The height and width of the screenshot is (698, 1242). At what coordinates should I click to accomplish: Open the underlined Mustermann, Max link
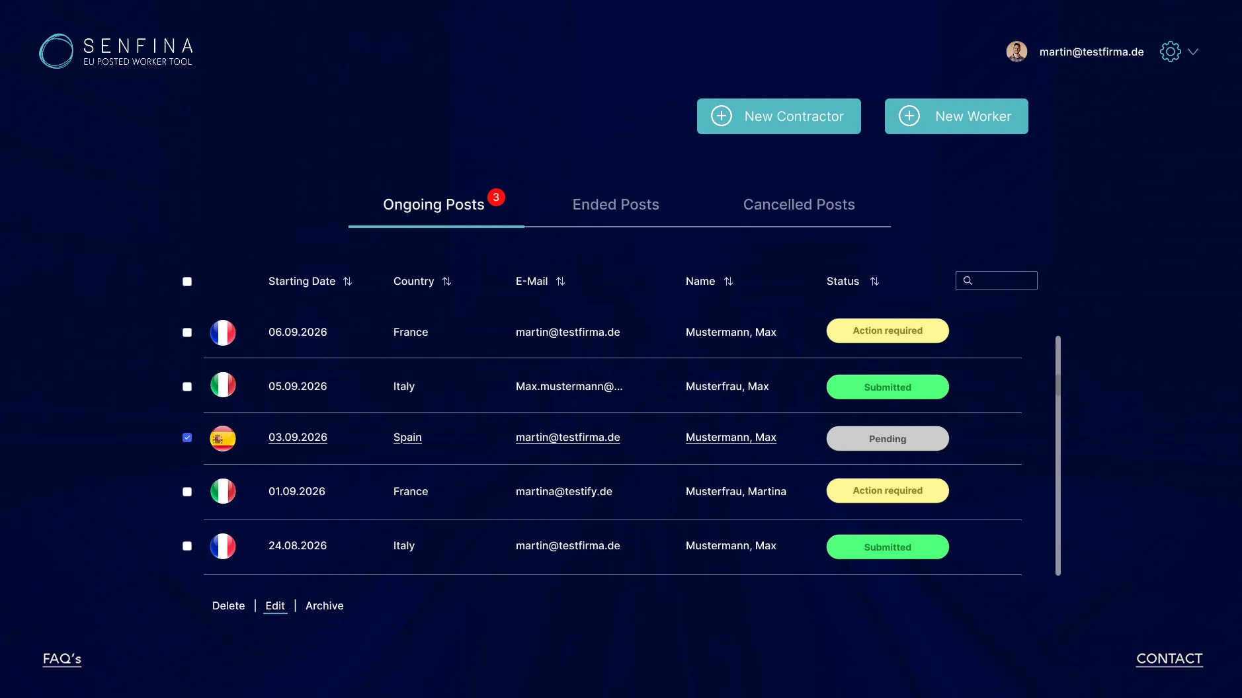tap(731, 438)
